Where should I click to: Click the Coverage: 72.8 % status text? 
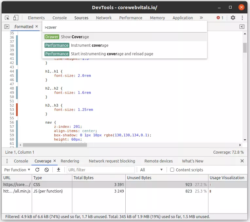tap(228, 152)
